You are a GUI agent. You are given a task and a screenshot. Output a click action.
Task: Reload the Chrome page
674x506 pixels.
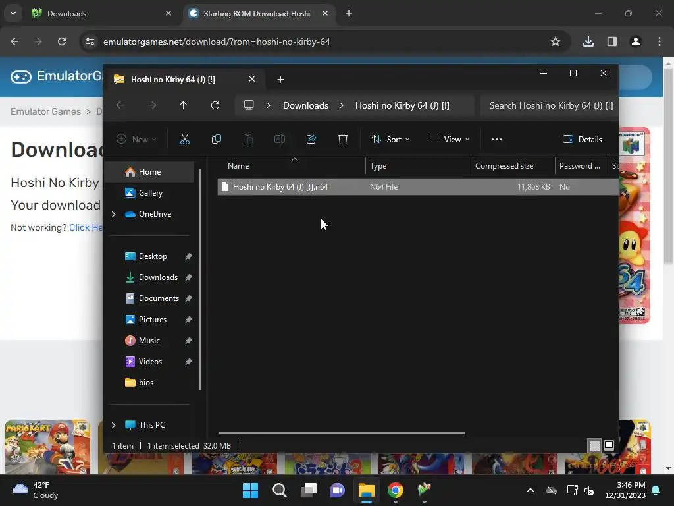pos(62,42)
